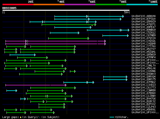Select the UniRef100_A5ZQM1 label

(143, 52)
